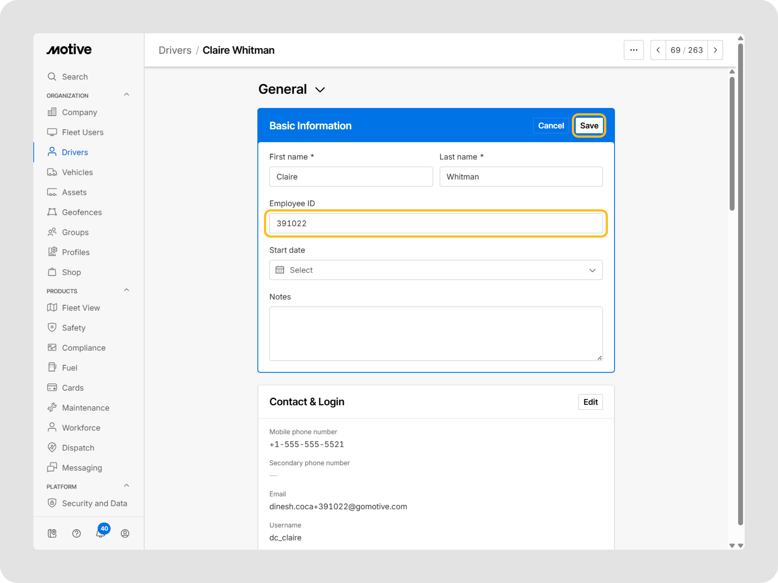This screenshot has height=583, width=778.
Task: Go to next driver with right arrow
Action: coord(715,50)
